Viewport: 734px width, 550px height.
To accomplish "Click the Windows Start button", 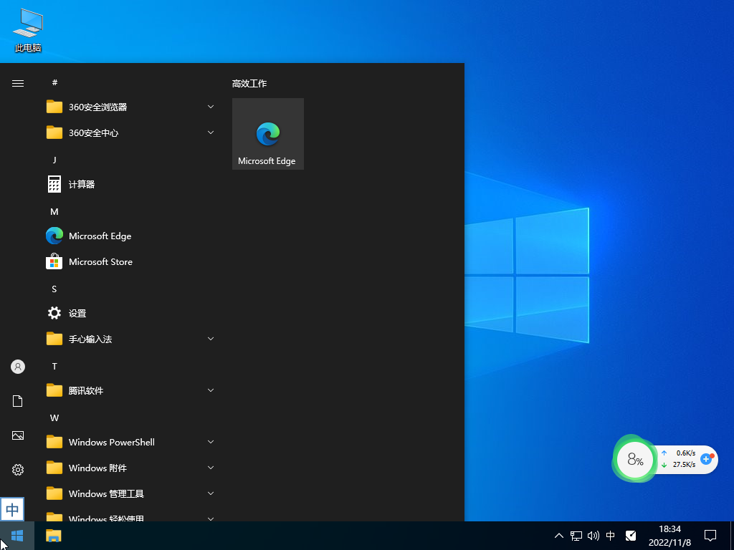I will click(x=17, y=536).
